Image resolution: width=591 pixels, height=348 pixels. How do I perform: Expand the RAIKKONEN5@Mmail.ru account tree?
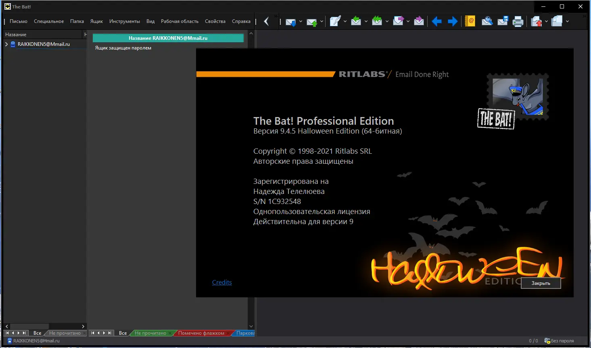[6, 44]
